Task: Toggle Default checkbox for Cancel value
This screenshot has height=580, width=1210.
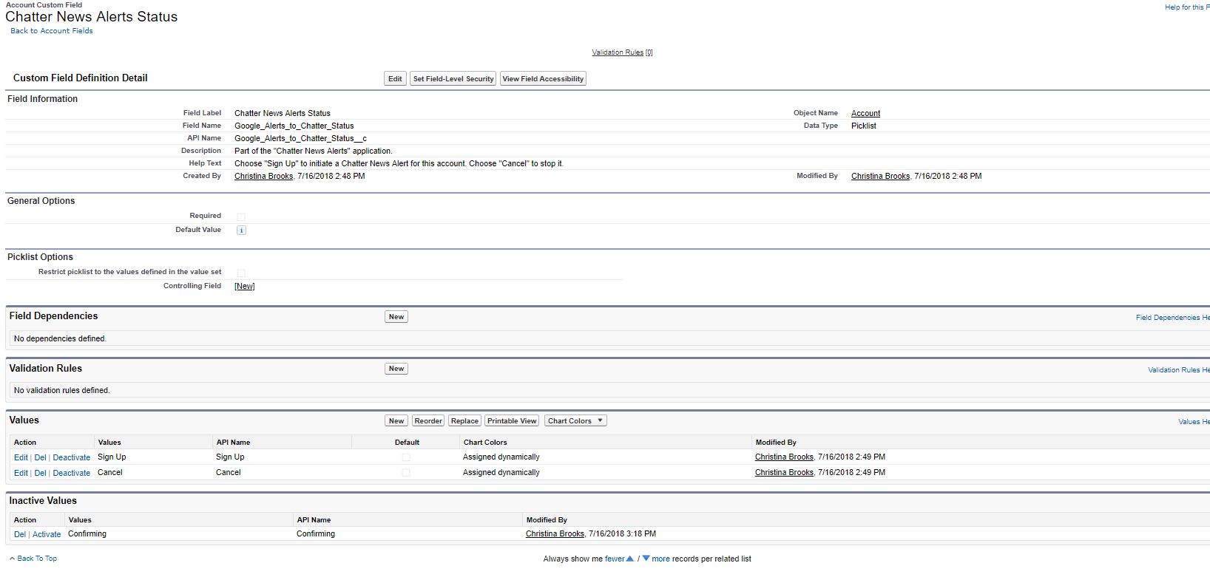Action: point(406,473)
